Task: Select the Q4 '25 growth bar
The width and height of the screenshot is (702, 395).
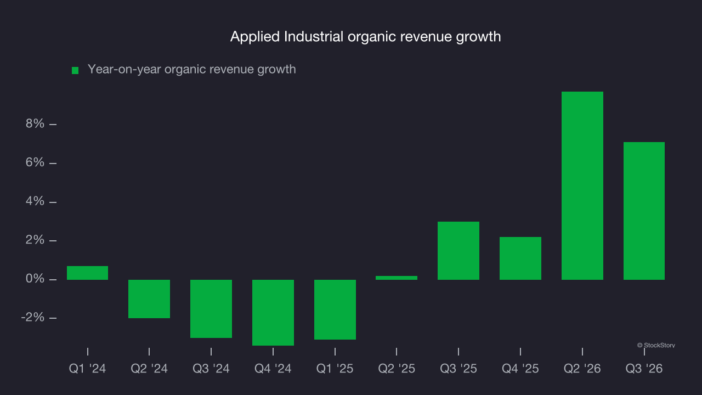Action: [520, 258]
